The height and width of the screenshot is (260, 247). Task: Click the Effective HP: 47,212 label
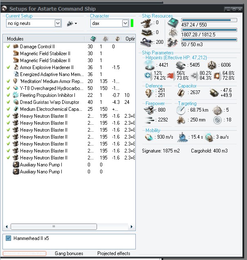tap(186, 58)
